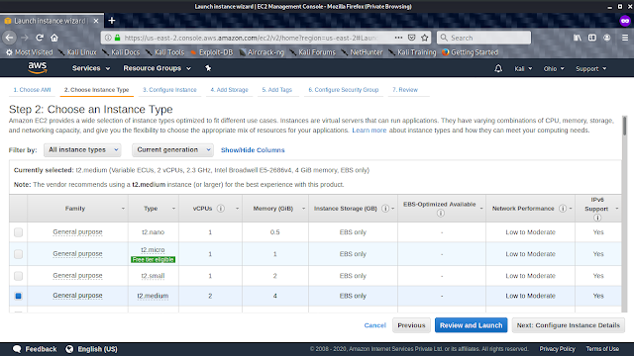Viewport: 634px width, 356px height.
Task: Expand the Resource Groups menu
Action: coord(157,68)
